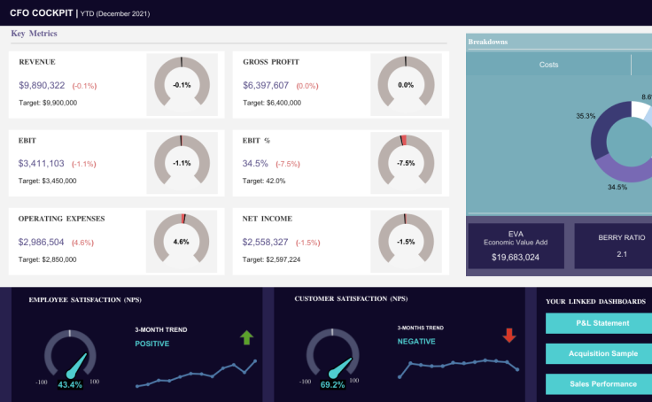Open the Acquisition Sample dashboard
This screenshot has width=652, height=402.
[598, 354]
